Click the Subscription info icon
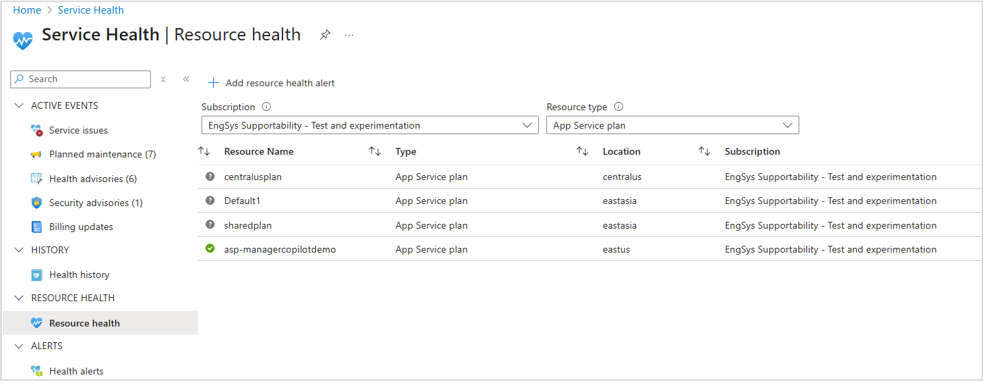This screenshot has width=983, height=382. 267,107
